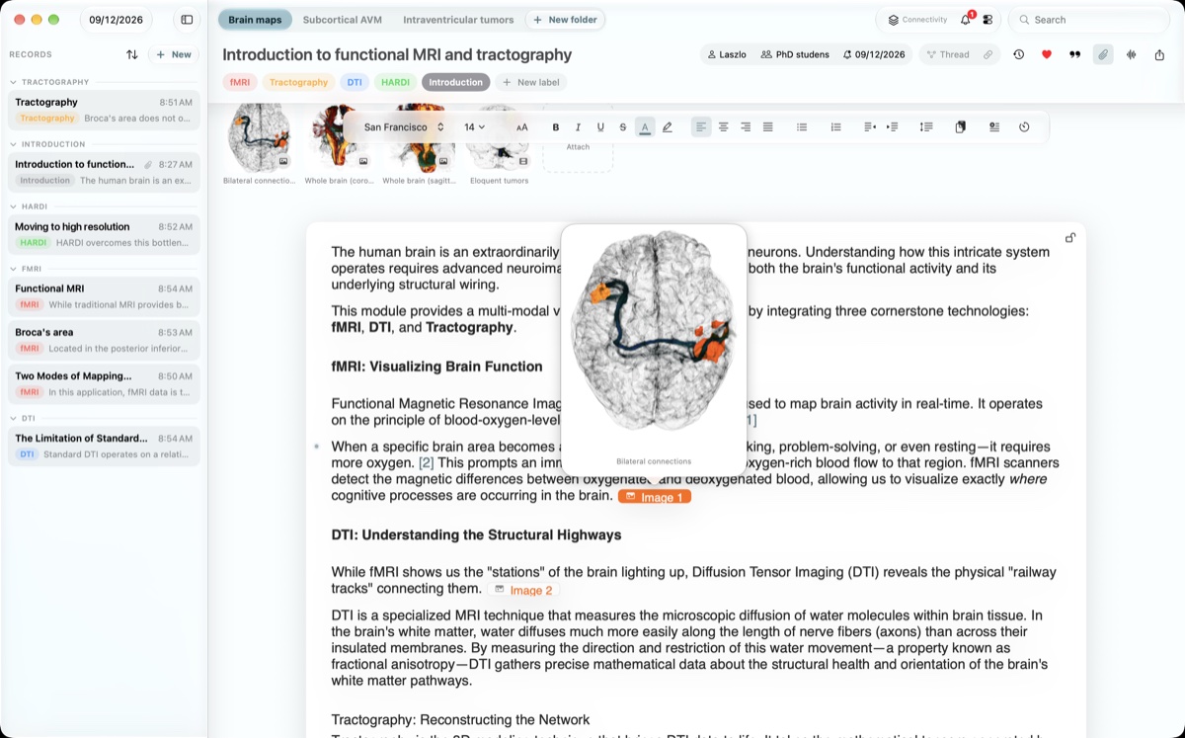
Task: Toggle strikethrough formatting
Action: point(622,126)
